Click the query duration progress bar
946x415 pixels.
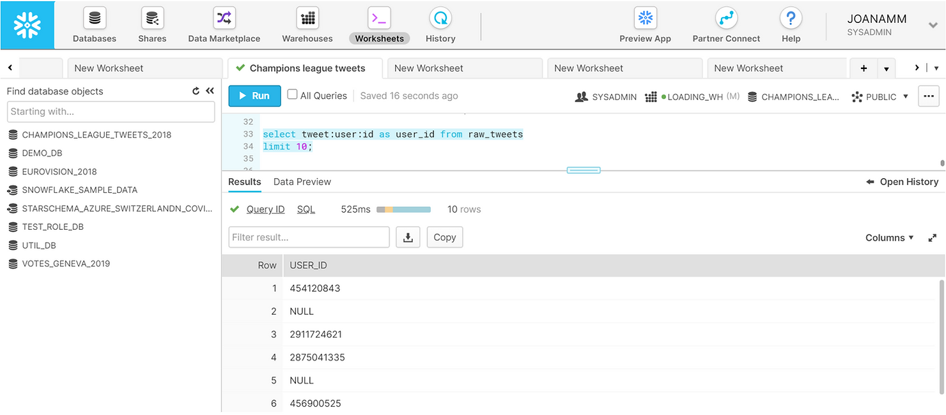tap(403, 209)
